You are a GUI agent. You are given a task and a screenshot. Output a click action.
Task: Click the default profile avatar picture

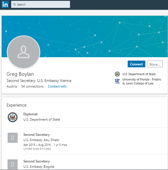(24, 52)
